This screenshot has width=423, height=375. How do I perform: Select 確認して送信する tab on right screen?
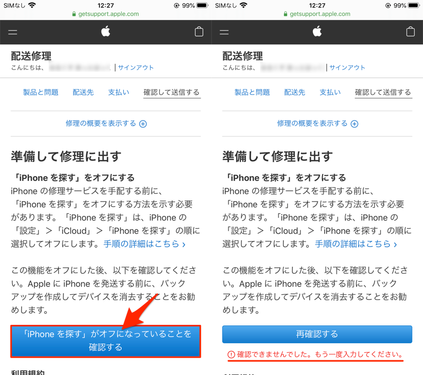383,92
